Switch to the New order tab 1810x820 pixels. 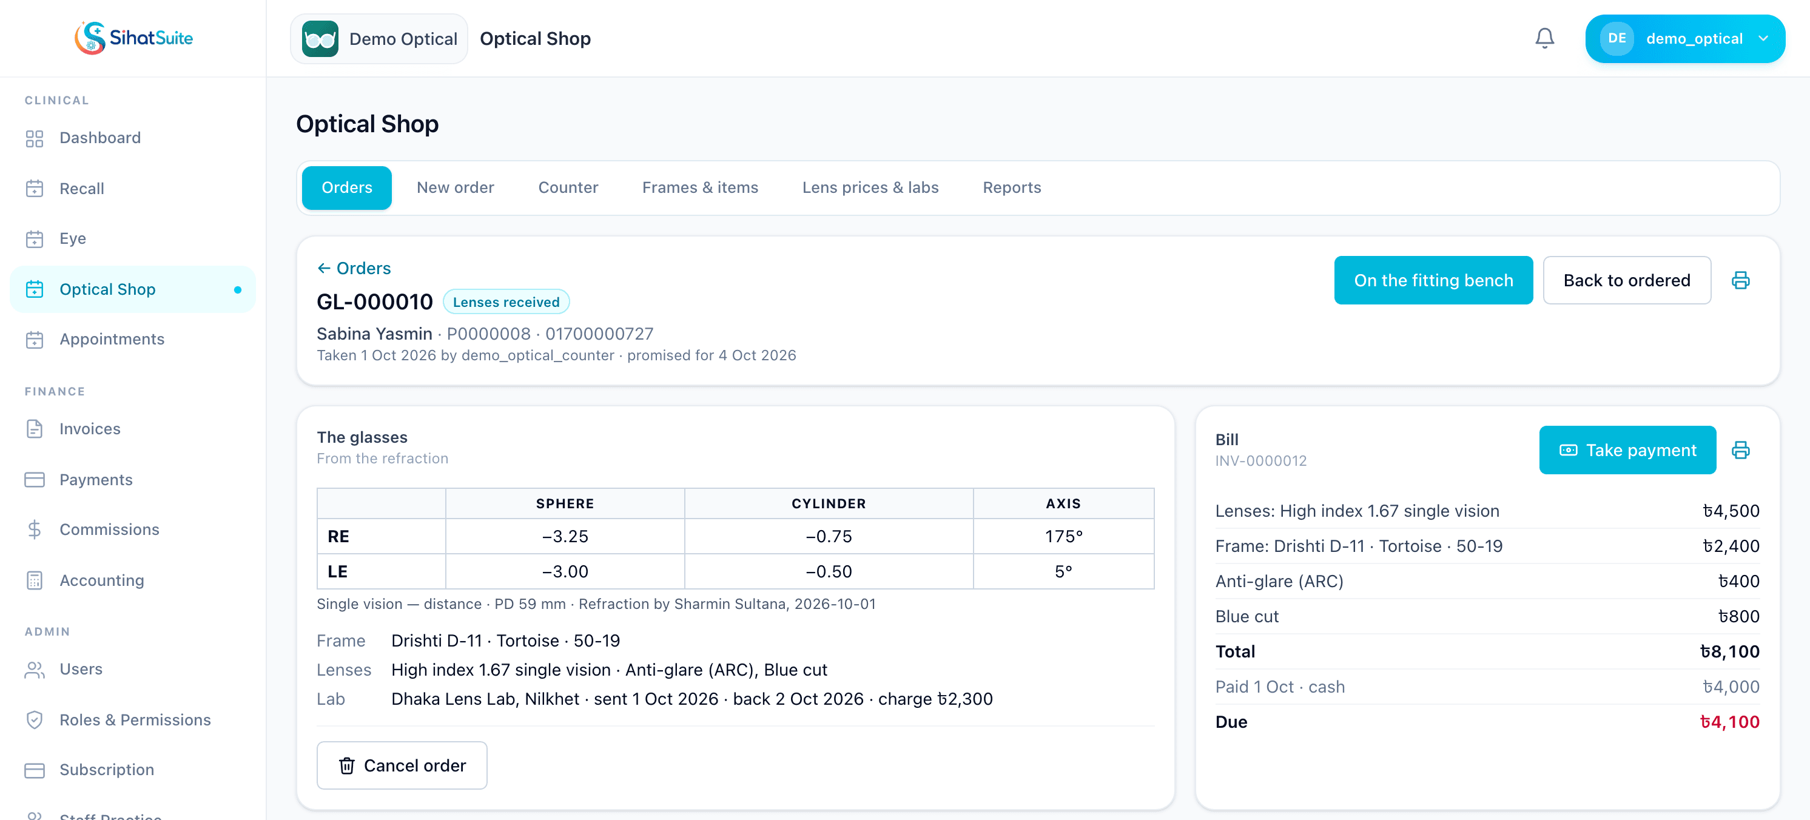pos(456,187)
